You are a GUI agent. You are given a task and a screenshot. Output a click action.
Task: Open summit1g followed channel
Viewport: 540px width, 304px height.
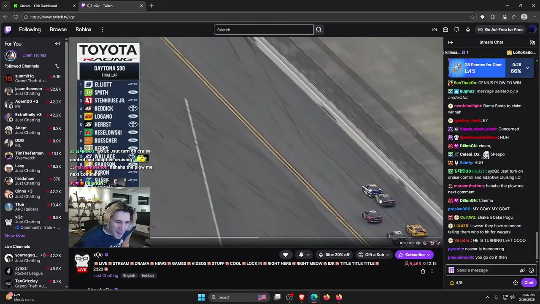(32, 79)
